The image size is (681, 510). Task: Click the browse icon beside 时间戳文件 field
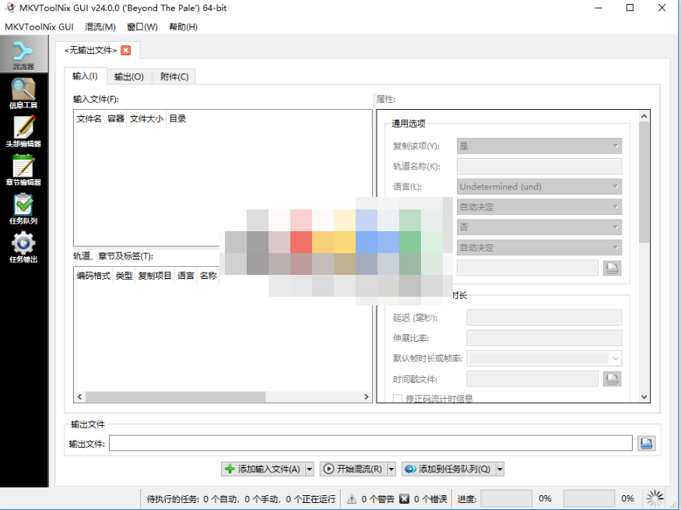tap(612, 378)
